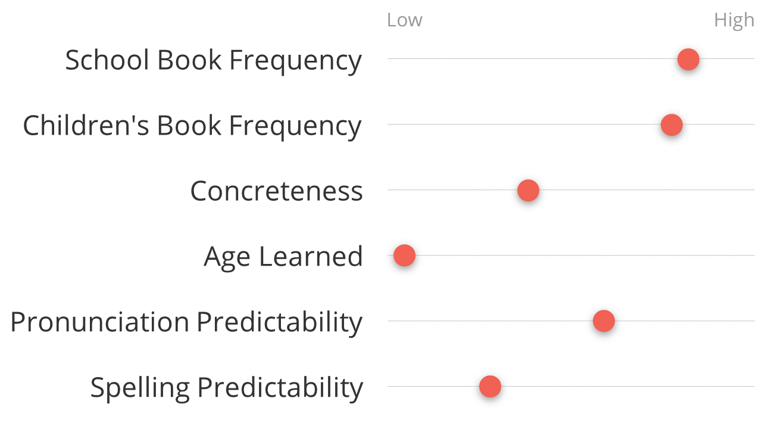Click the Age Learned red dot
The width and height of the screenshot is (775, 423).
404,256
